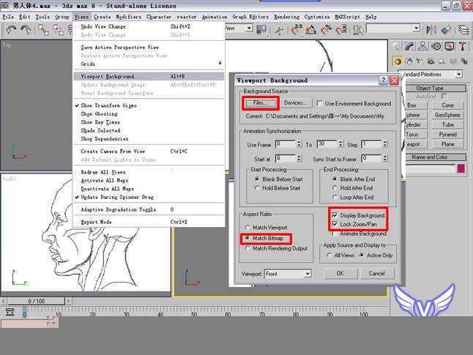Click the Use Pivot Point Center icon
473x355 pixels.
click(x=261, y=29)
